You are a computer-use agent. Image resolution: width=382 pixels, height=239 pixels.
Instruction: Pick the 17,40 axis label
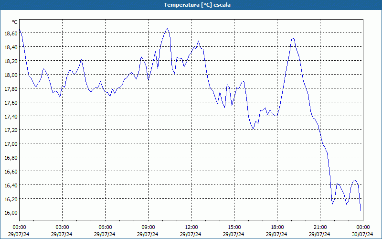tap(11, 116)
